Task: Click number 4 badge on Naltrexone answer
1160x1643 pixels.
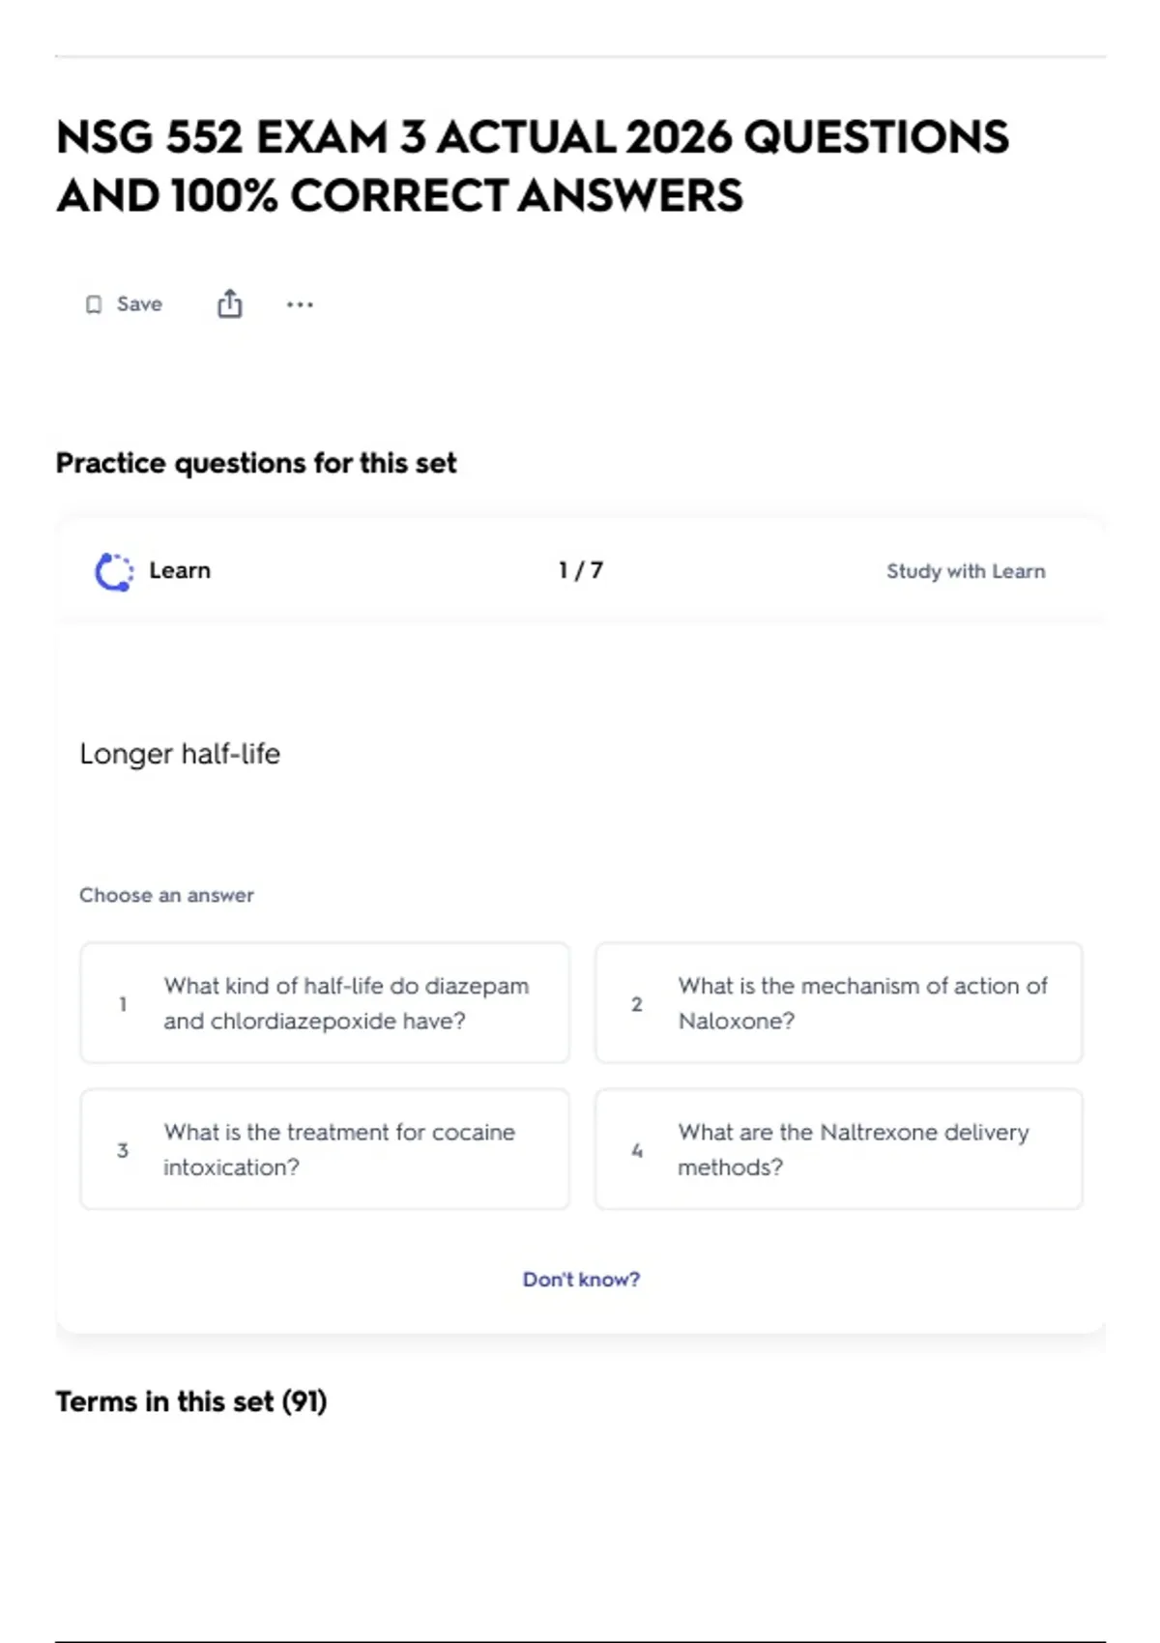Action: (637, 1150)
